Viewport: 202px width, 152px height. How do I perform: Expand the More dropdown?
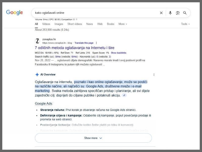pyautogui.click(x=123, y=24)
